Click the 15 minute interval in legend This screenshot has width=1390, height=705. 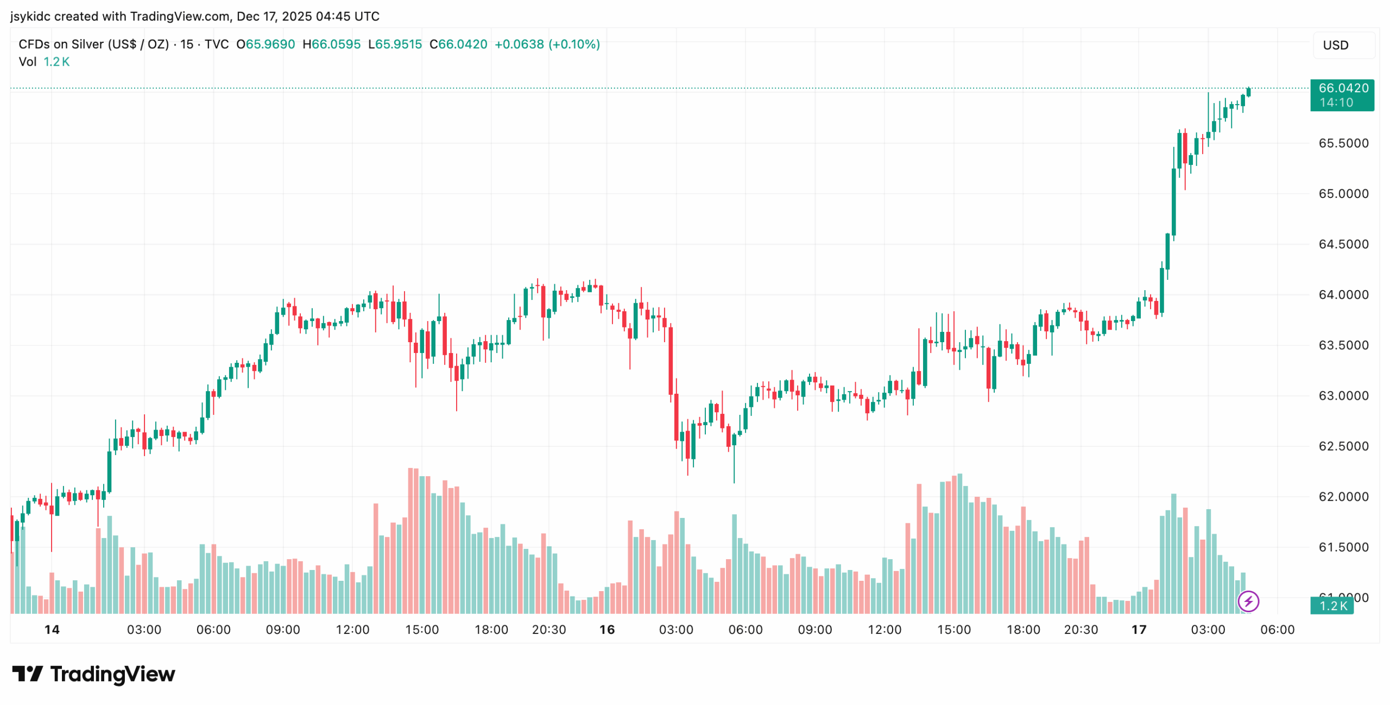coord(187,44)
